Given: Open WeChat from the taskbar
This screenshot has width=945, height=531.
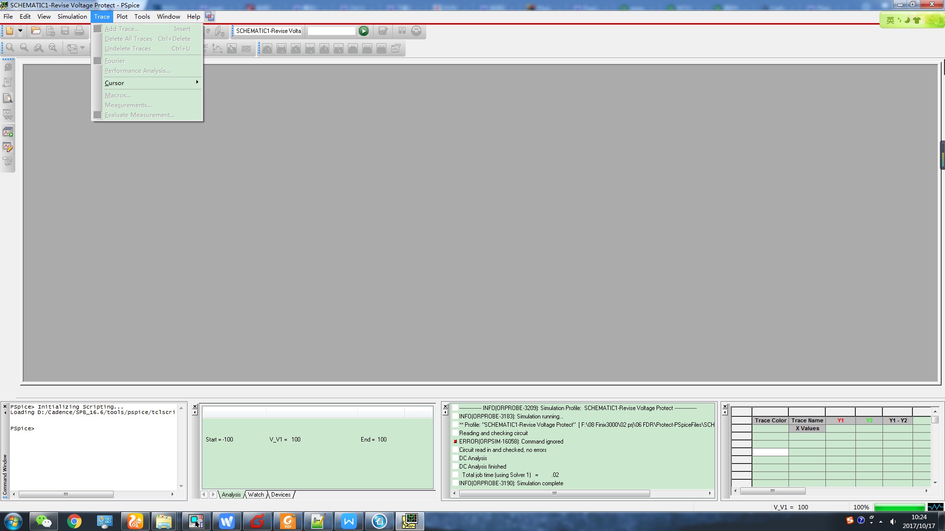Looking at the screenshot, I should click(44, 521).
